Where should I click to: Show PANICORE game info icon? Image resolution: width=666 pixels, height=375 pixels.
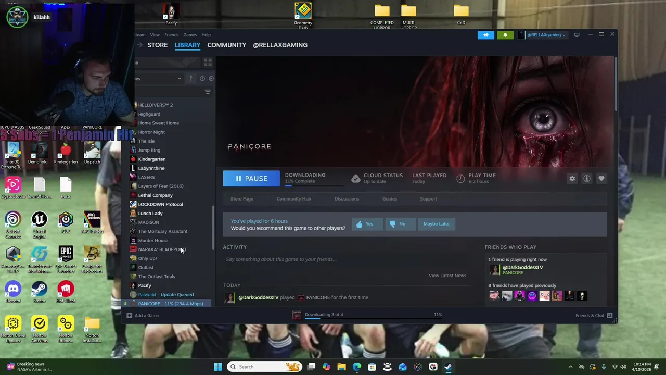(x=586, y=179)
